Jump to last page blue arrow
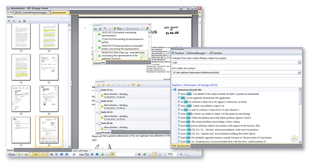Screen dimensions: 312x163 point(97,154)
